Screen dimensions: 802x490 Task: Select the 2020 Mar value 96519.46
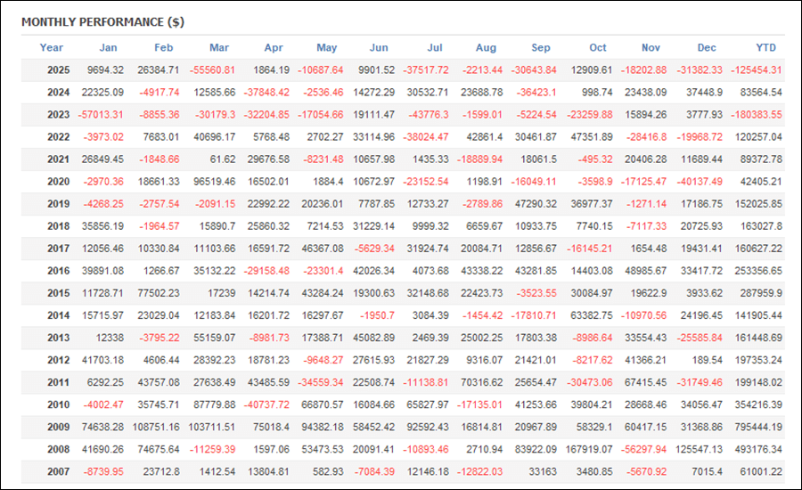coord(210,182)
